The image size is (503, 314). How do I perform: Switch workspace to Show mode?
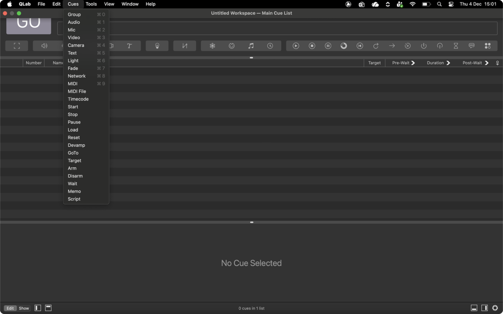tap(24, 308)
